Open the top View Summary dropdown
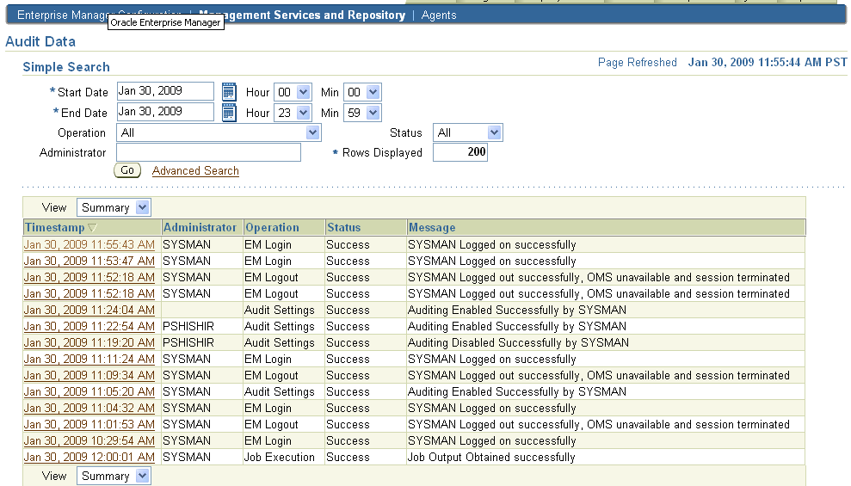The width and height of the screenshot is (851, 486). (x=114, y=208)
